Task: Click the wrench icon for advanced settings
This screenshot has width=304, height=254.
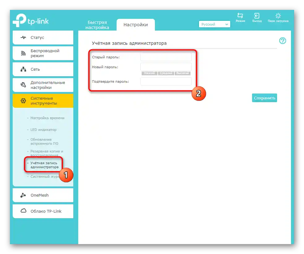Action: 23,85
